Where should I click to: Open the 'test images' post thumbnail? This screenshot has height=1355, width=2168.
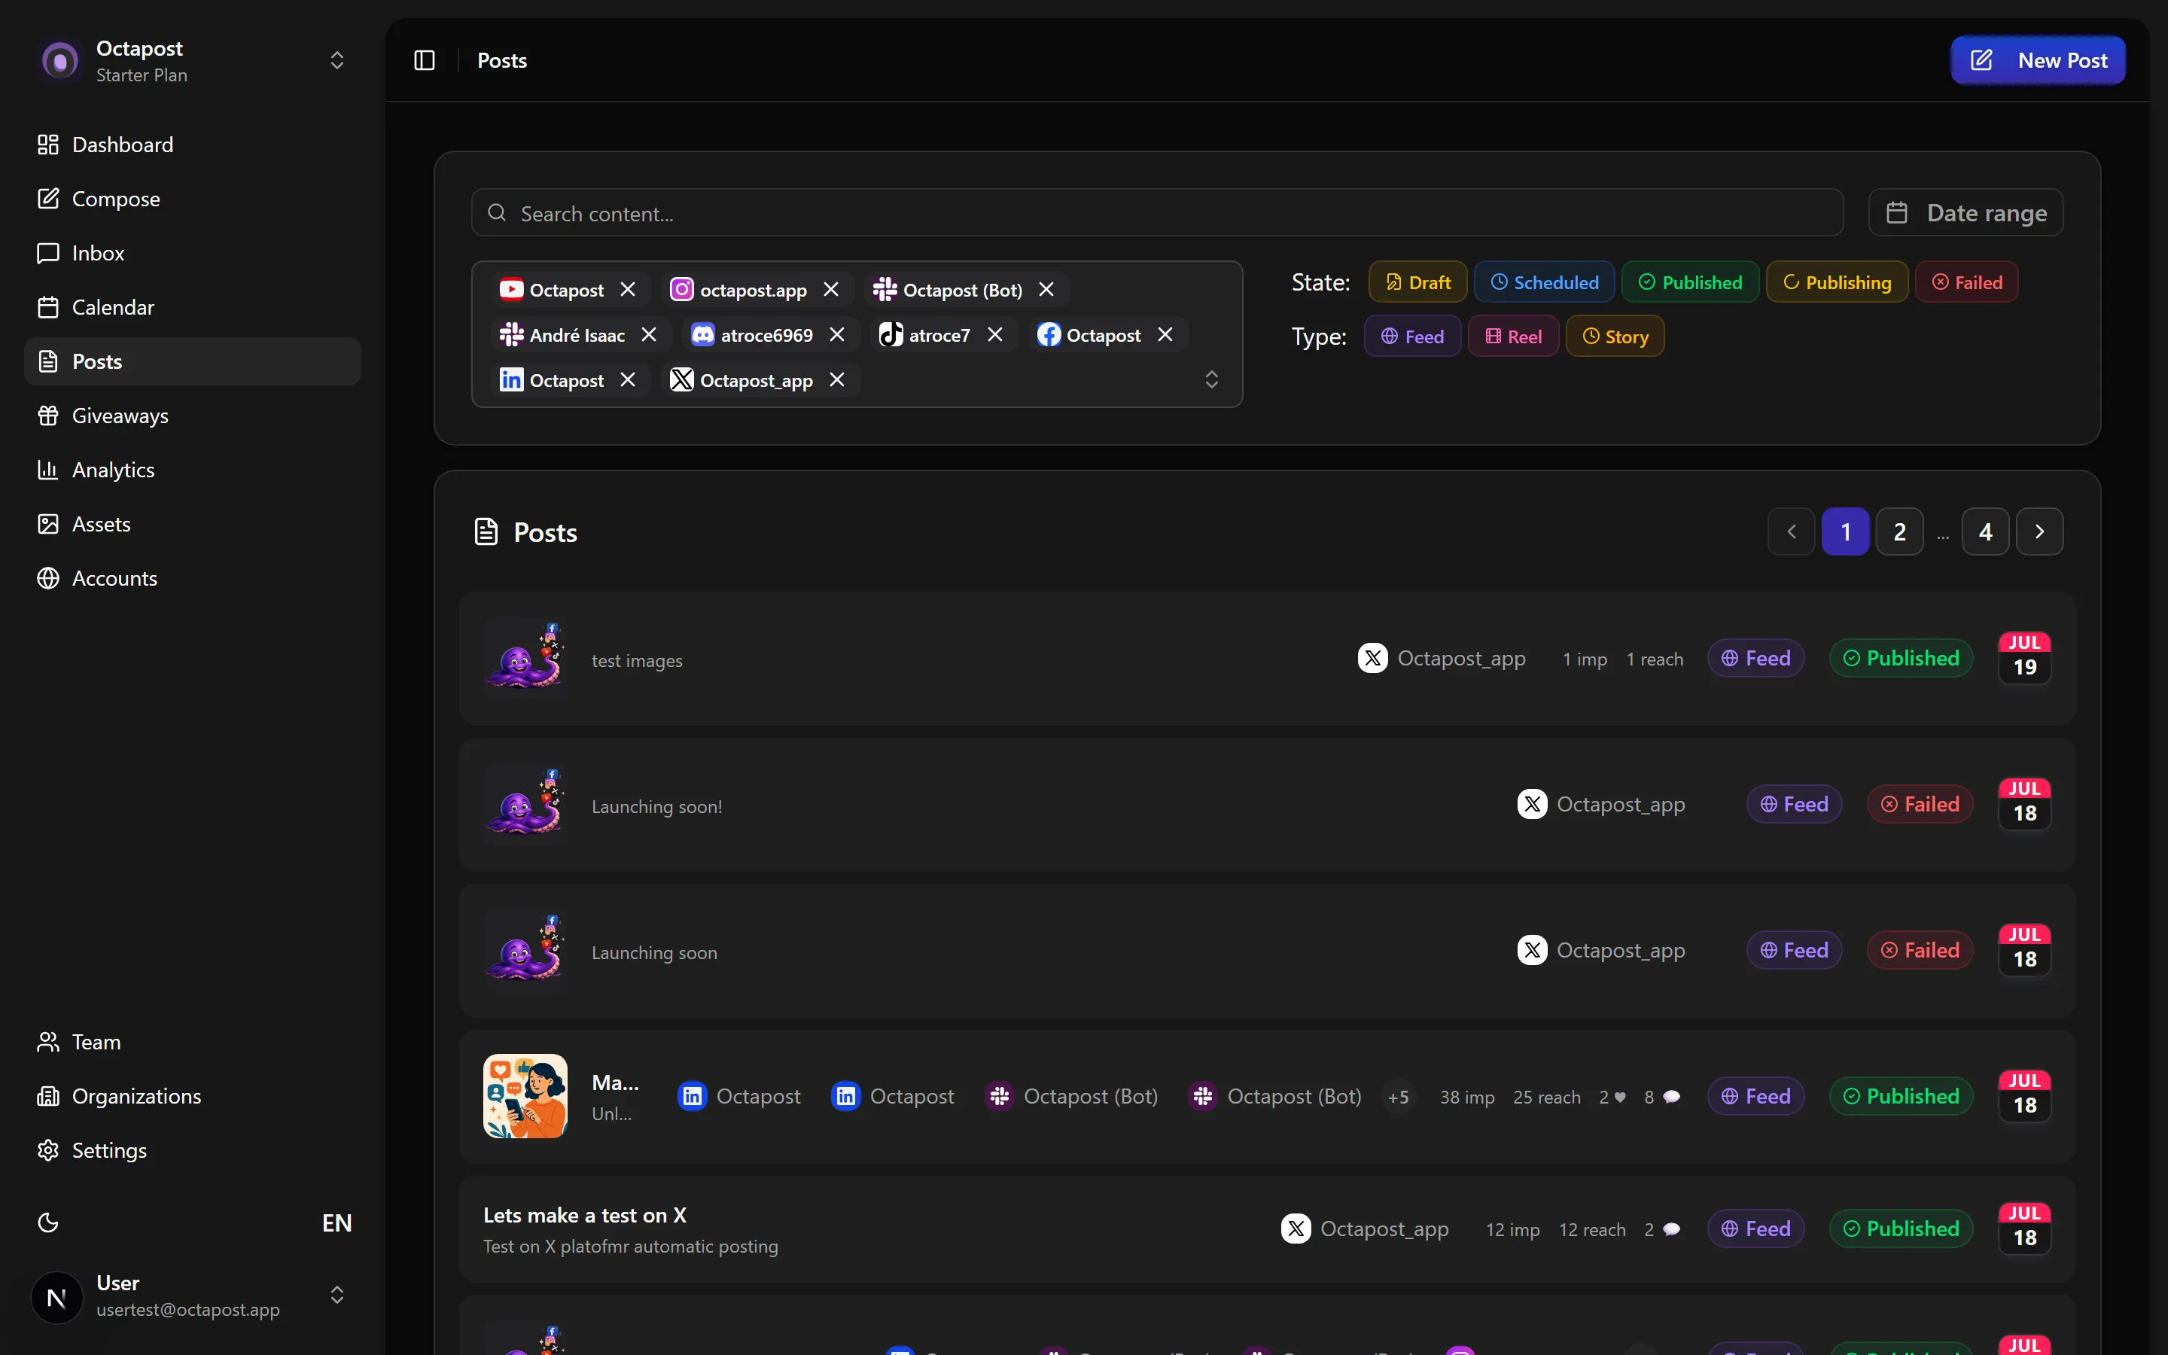click(x=525, y=658)
